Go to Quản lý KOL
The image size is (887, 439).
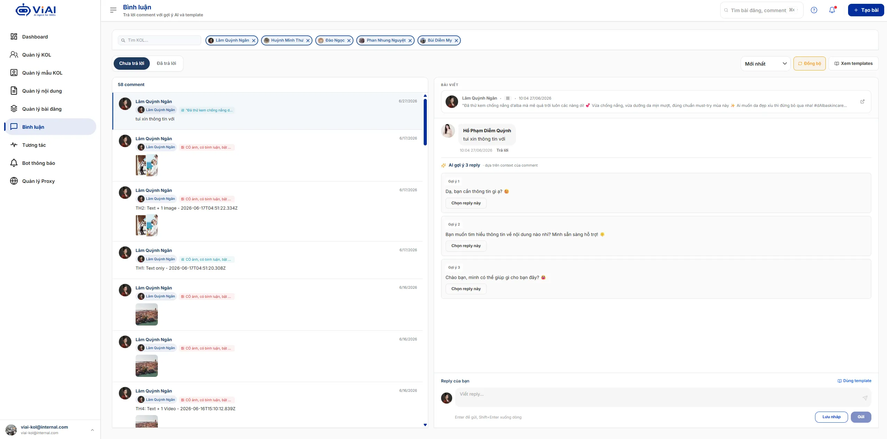pyautogui.click(x=50, y=55)
